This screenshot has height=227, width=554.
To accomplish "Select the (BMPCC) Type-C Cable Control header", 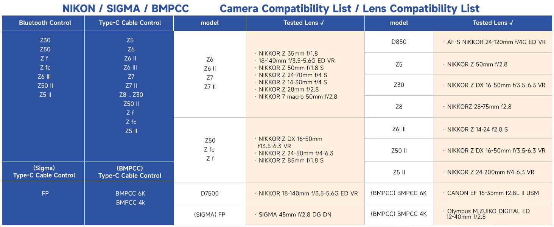I will (x=130, y=172).
